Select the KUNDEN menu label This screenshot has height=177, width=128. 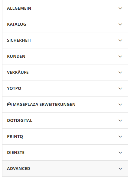click(x=16, y=56)
